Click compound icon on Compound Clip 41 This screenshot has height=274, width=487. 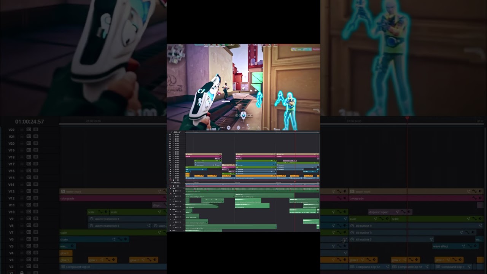[62, 267]
